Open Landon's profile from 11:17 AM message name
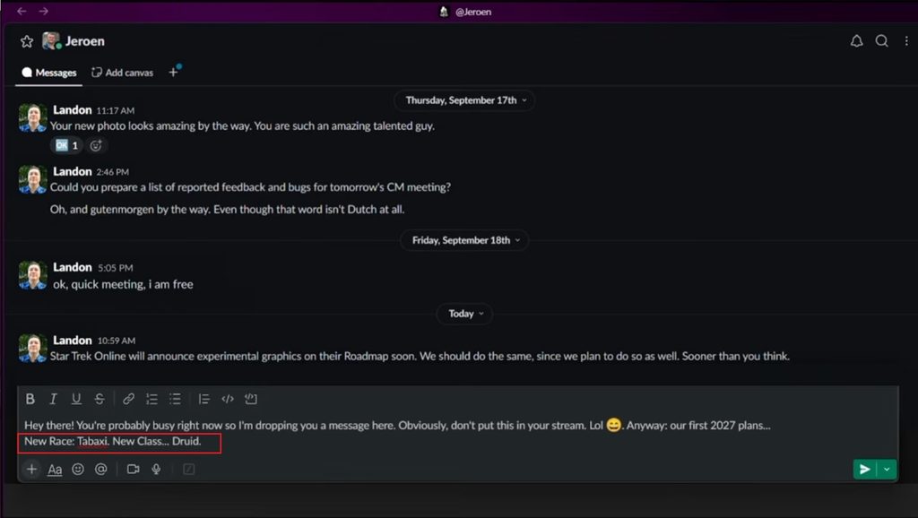This screenshot has width=918, height=518. point(73,110)
